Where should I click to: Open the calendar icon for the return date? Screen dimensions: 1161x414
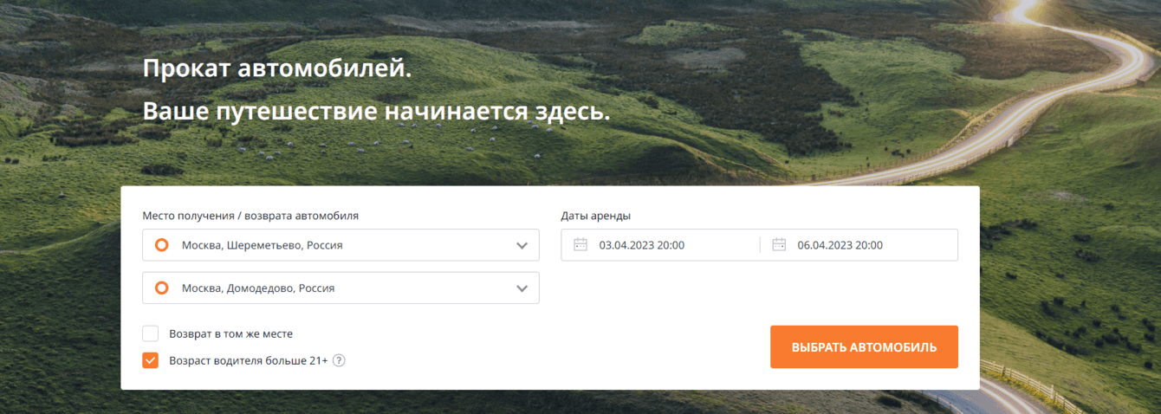[779, 245]
